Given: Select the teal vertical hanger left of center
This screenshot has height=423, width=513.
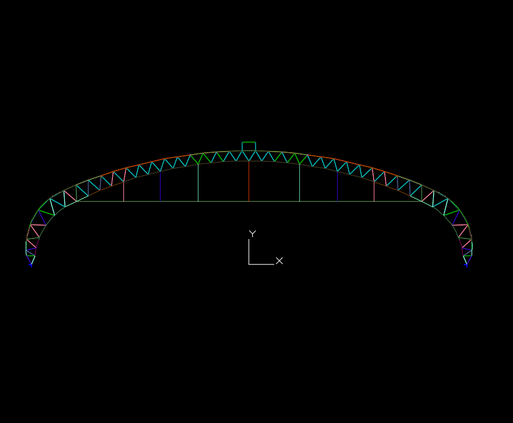Looking at the screenshot, I should (198, 183).
